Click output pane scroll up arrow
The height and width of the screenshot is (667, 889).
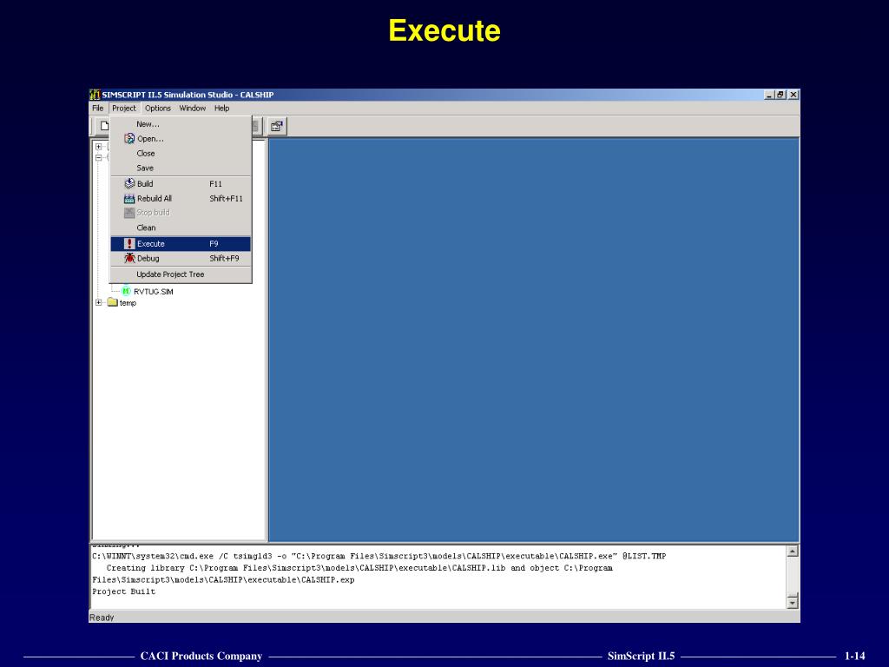coord(793,551)
